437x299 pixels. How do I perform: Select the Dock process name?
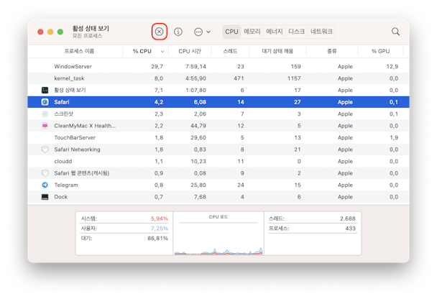click(x=61, y=197)
